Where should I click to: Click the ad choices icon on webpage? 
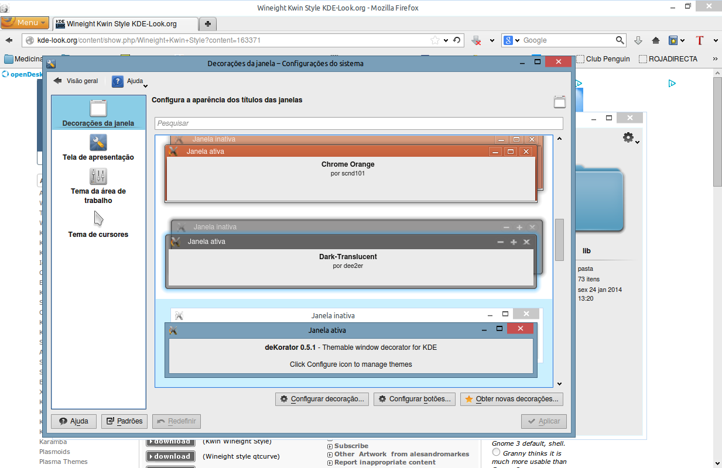pos(672,84)
